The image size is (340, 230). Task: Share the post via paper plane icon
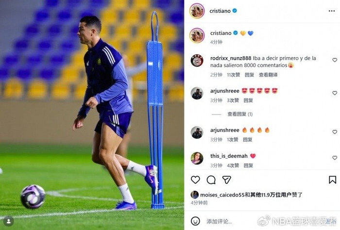[227, 180]
